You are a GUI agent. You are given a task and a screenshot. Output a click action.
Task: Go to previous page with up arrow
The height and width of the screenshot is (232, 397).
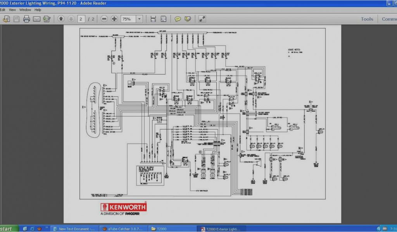pyautogui.click(x=61, y=19)
